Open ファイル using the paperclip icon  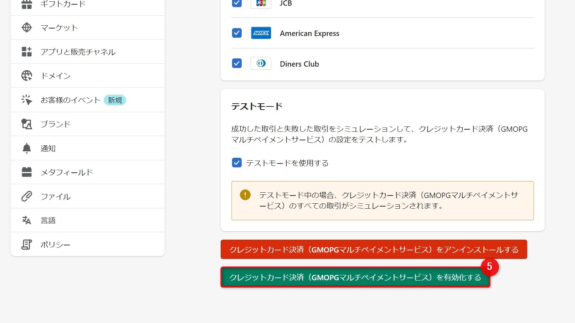[x=26, y=196]
